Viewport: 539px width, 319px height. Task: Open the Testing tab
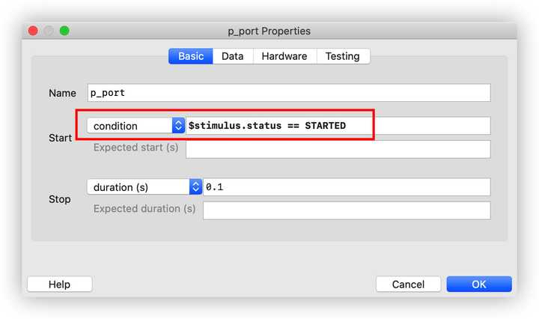click(x=342, y=56)
